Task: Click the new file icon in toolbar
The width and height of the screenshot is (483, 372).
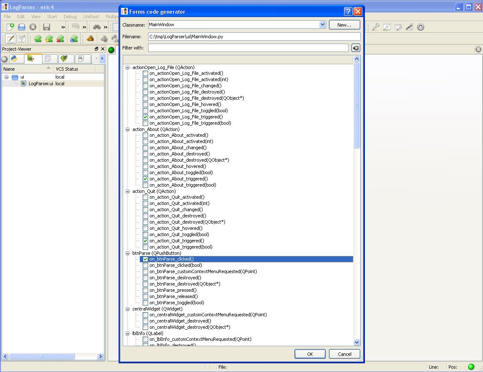Action: (x=10, y=27)
